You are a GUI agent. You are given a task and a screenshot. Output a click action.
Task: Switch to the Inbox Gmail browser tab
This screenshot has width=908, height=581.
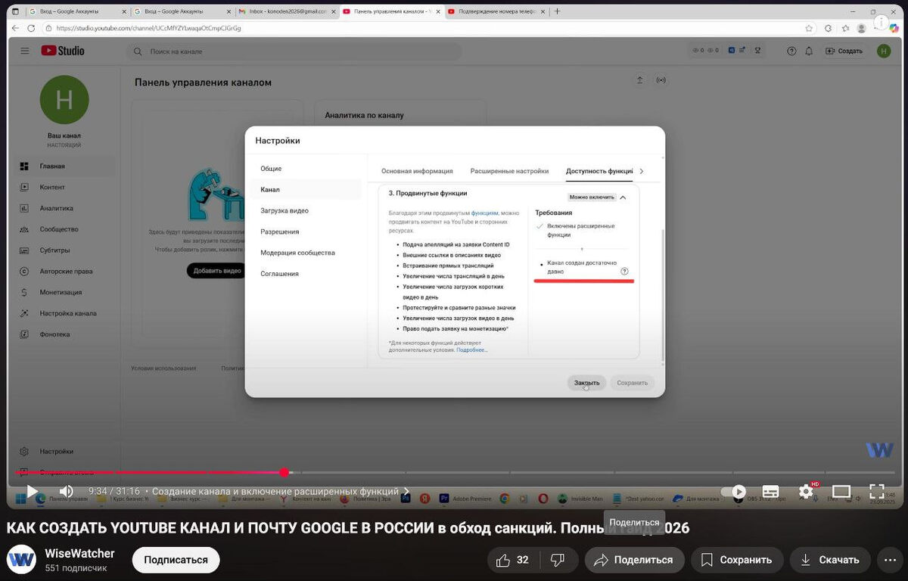point(286,11)
